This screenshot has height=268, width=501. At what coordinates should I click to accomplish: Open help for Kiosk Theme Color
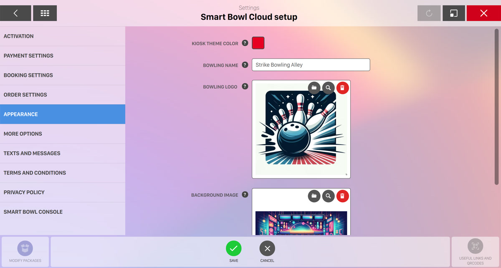point(245,43)
